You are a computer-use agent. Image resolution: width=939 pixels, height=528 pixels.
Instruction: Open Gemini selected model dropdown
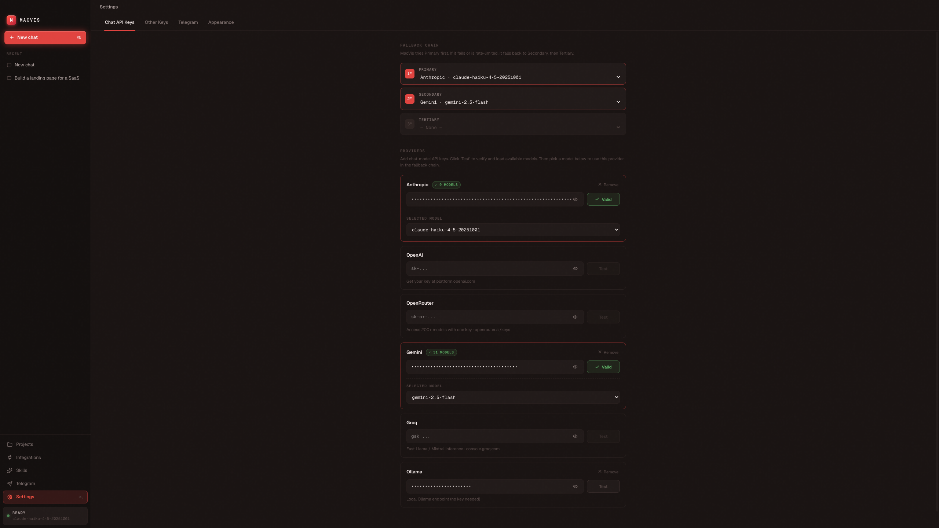[x=513, y=397]
